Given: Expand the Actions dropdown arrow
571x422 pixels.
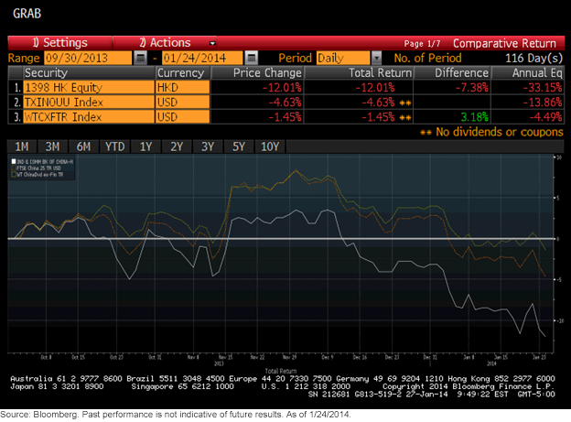Looking at the screenshot, I should pyautogui.click(x=212, y=43).
